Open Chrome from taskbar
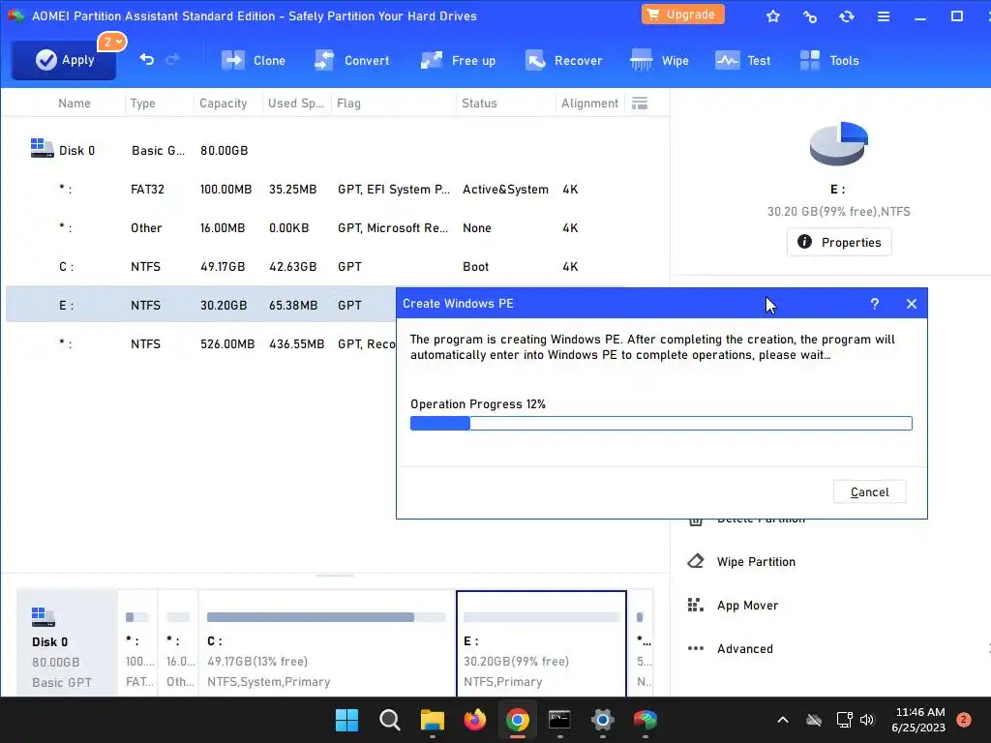This screenshot has height=743, width=991. tap(517, 720)
